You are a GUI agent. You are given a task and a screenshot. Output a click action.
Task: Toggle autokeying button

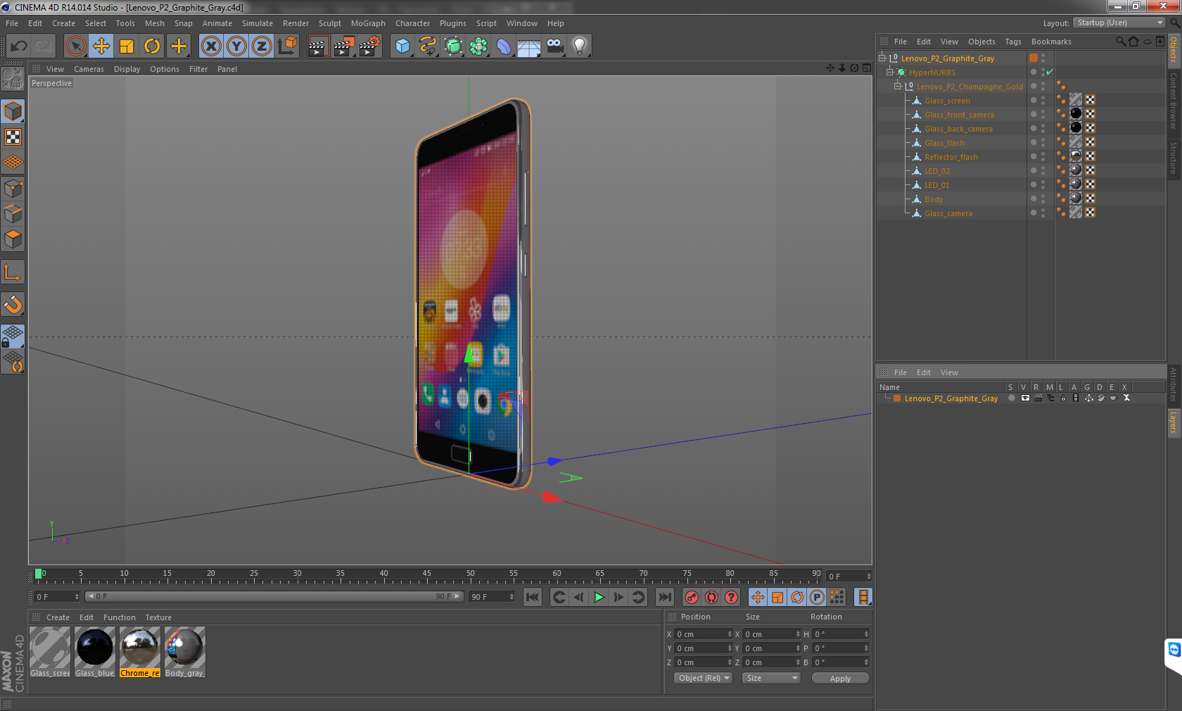(x=712, y=597)
